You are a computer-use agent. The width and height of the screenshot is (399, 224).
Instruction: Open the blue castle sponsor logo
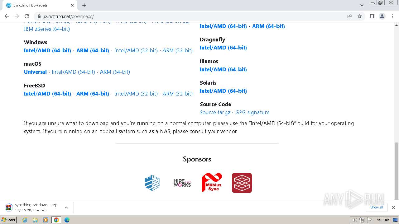[x=152, y=183]
